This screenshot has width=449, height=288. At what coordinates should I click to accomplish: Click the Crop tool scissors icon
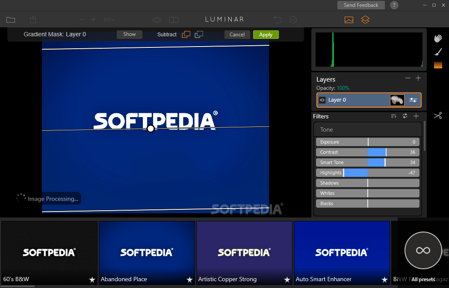[x=438, y=115]
